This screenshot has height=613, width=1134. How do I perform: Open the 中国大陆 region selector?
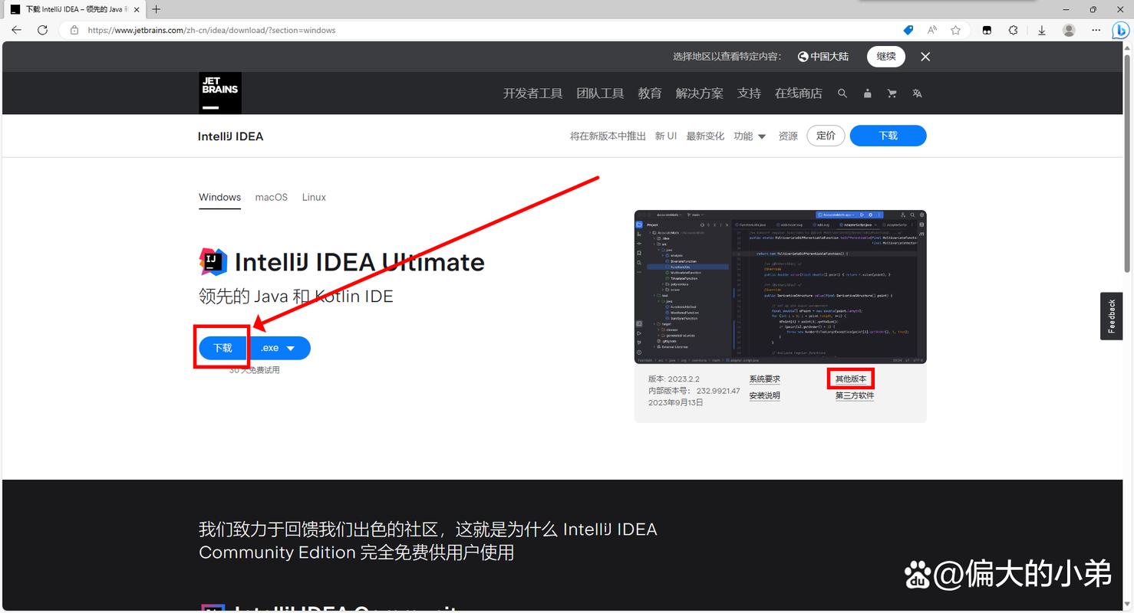coord(822,56)
